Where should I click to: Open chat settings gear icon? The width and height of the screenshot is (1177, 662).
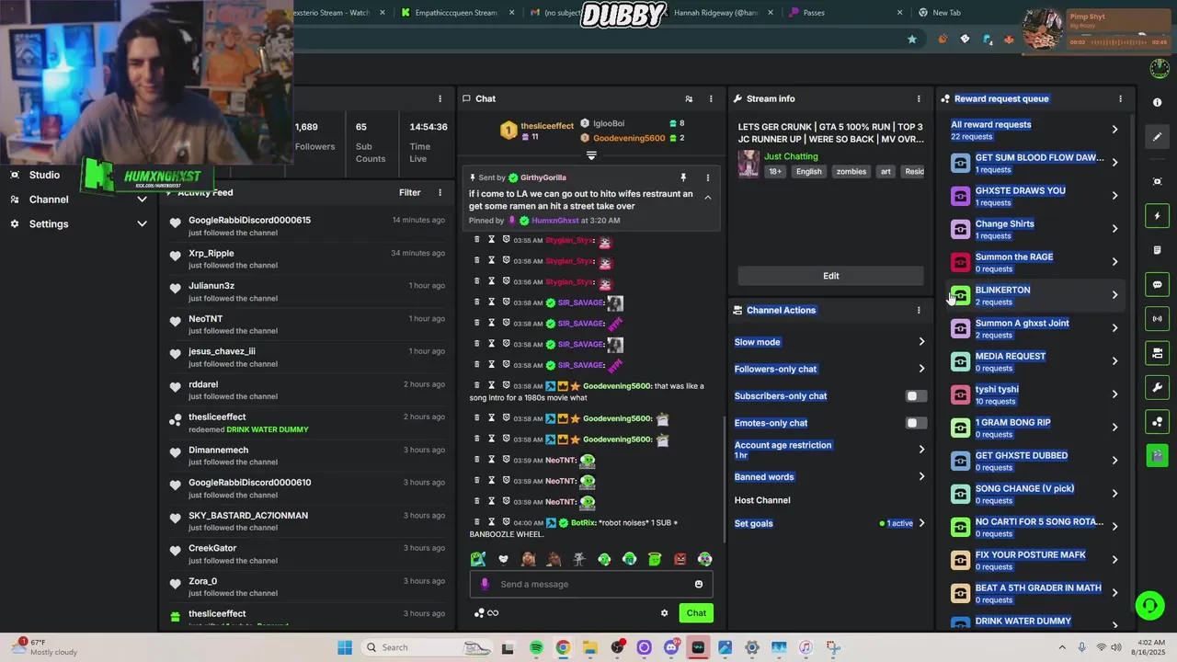(665, 613)
